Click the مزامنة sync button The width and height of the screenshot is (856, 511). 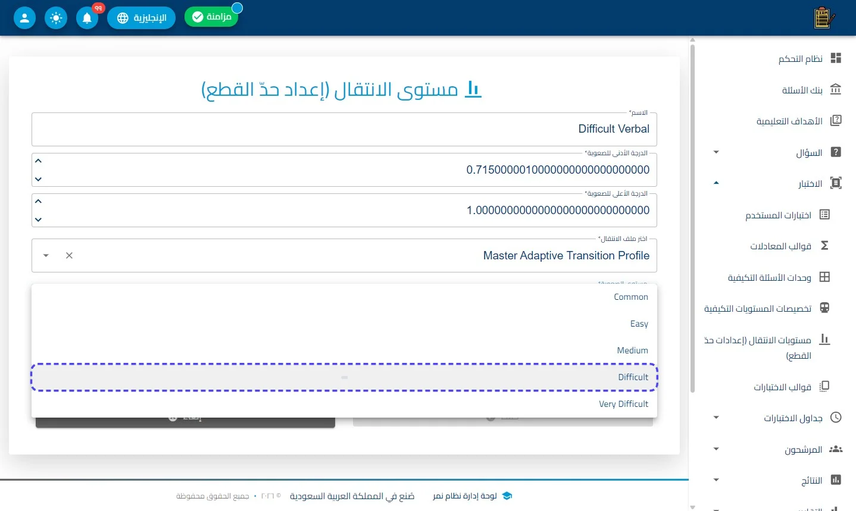click(x=211, y=17)
